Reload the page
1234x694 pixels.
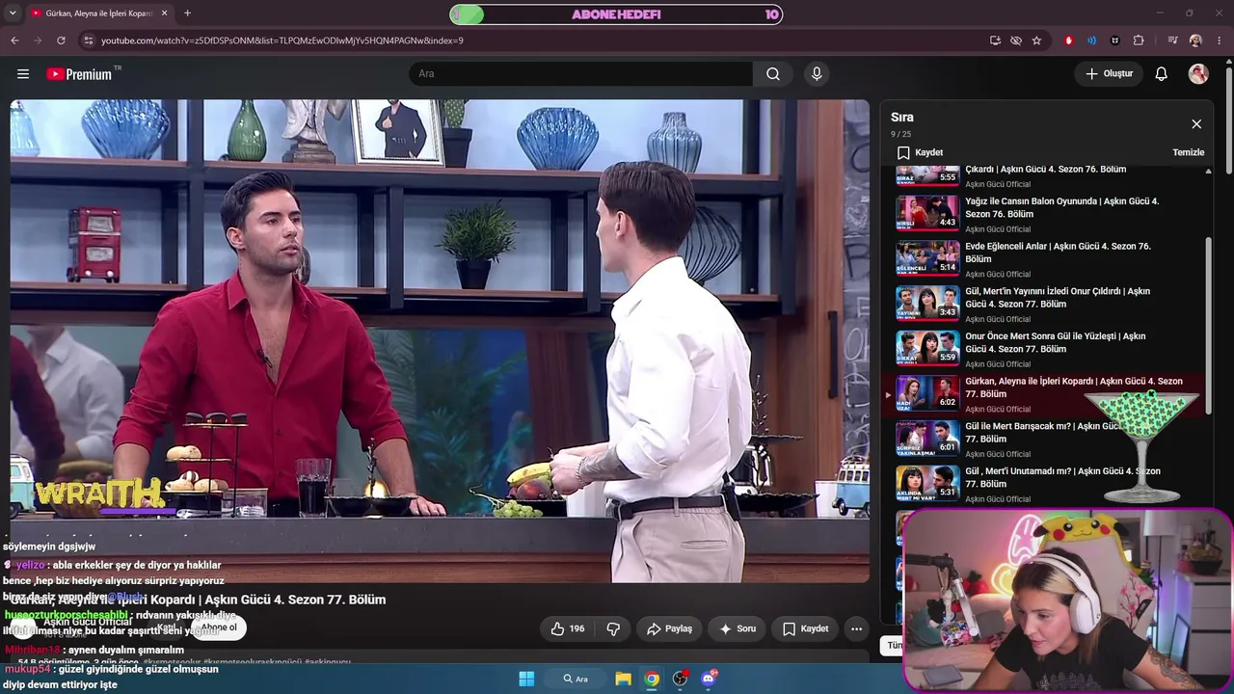pyautogui.click(x=61, y=40)
